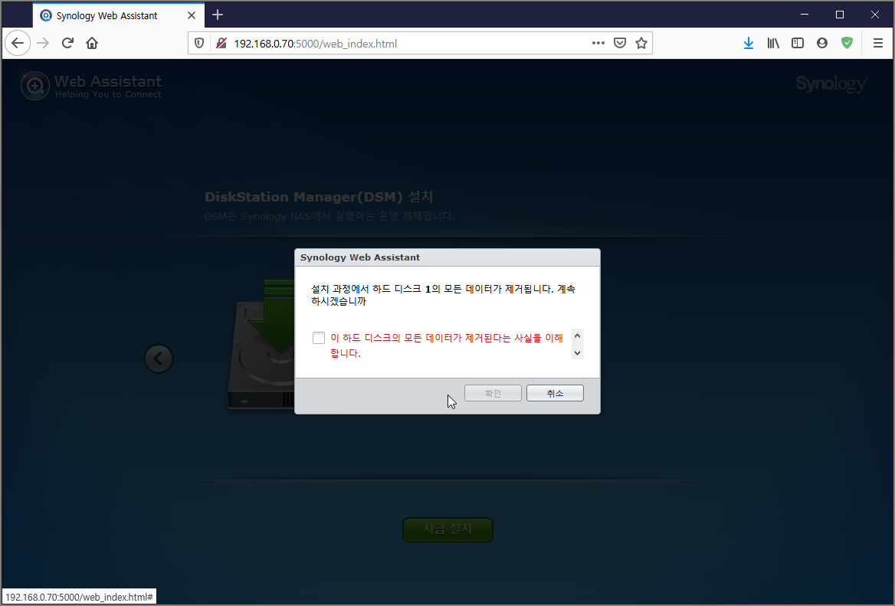Viewport: 895px width, 606px height.
Task: Click the Synology brand logo
Action: click(831, 84)
